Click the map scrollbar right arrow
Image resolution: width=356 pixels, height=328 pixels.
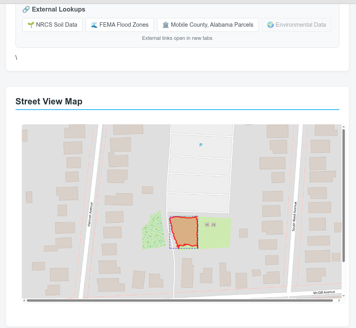click(339, 301)
